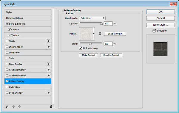
Task: Toggle the Preview checkbox
Action: (154, 31)
